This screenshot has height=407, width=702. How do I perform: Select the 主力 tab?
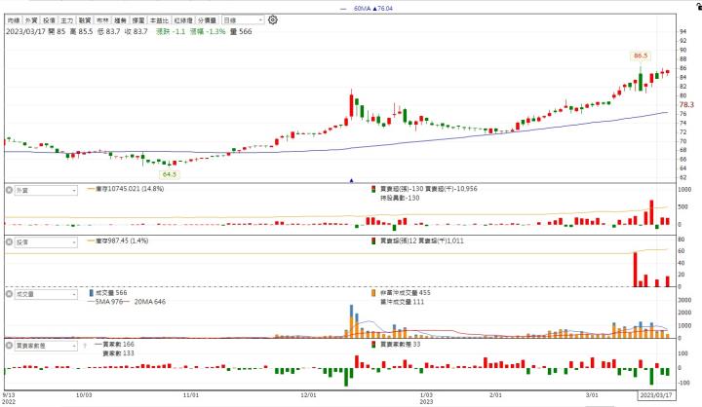[65, 19]
